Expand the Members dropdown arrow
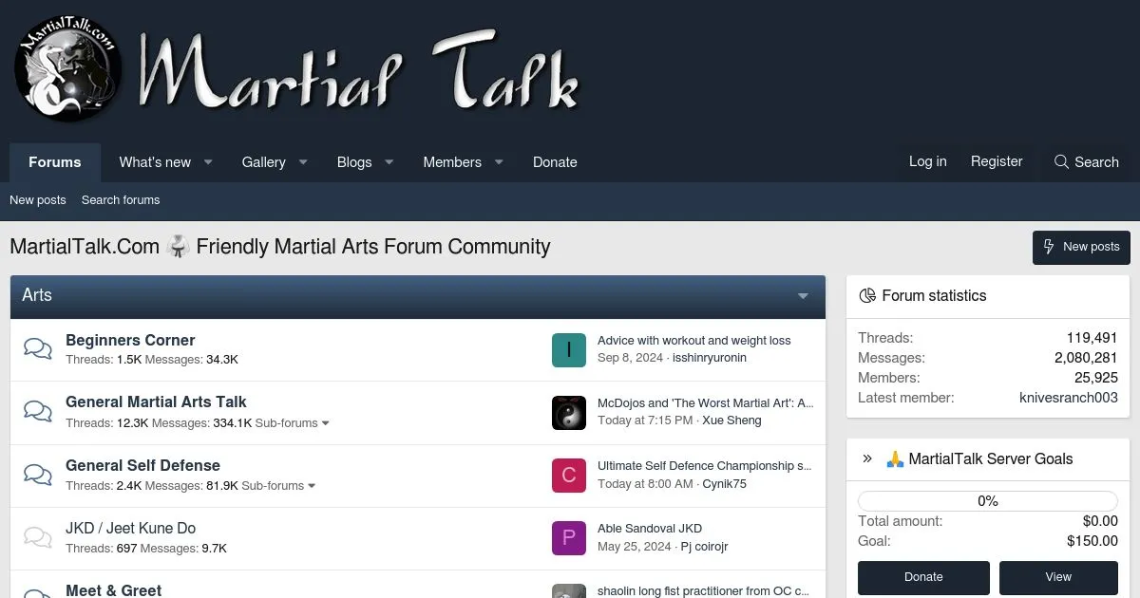 (x=499, y=162)
